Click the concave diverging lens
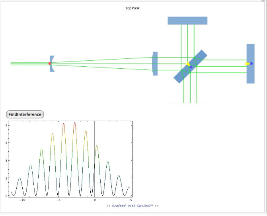This screenshot has width=267, height=216. (52, 64)
